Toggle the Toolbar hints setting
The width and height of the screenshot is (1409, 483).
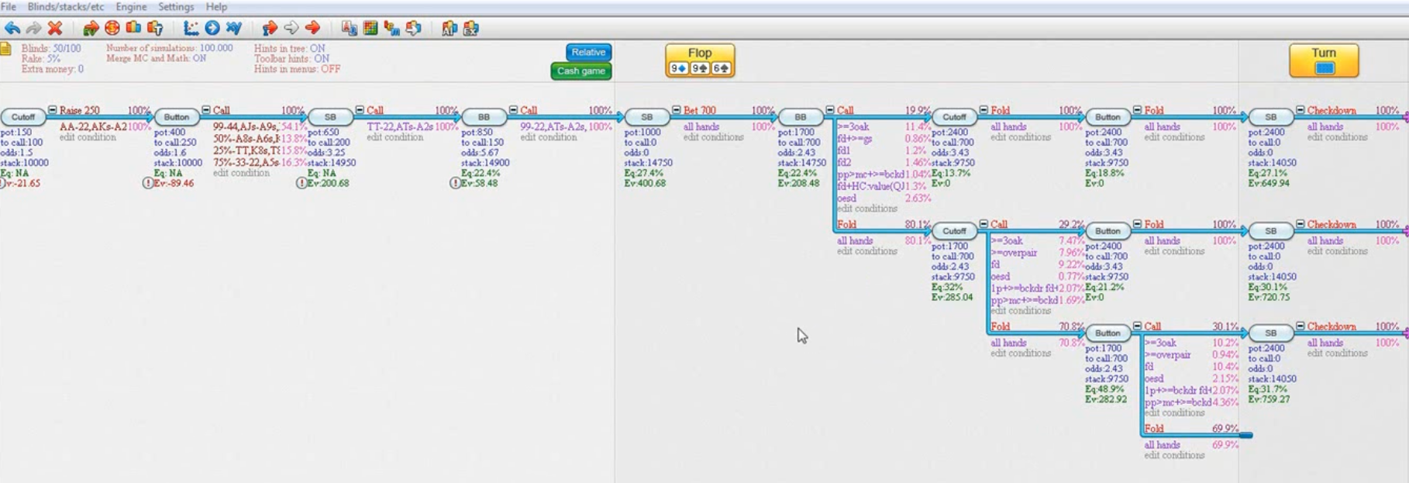(291, 58)
